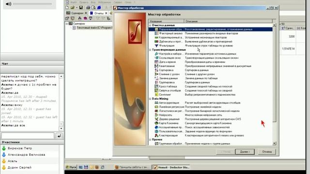Click the Далее button
This screenshot has height=174, width=310.
[245, 152]
